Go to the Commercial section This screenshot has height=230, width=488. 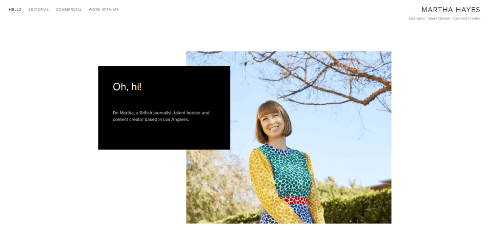(x=69, y=9)
